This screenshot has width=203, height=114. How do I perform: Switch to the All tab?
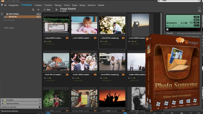(5, 5)
